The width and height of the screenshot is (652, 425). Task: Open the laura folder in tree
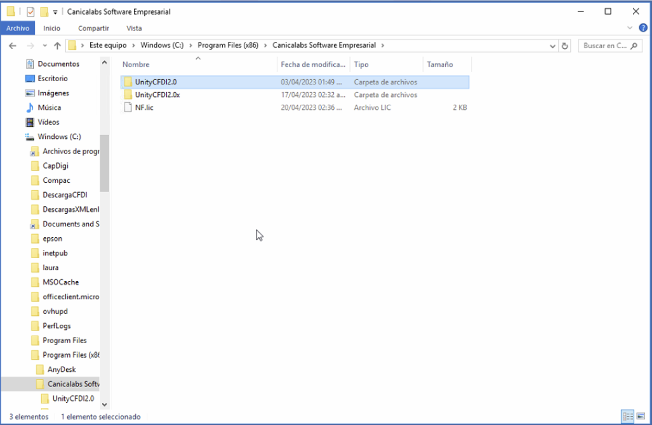(x=50, y=268)
